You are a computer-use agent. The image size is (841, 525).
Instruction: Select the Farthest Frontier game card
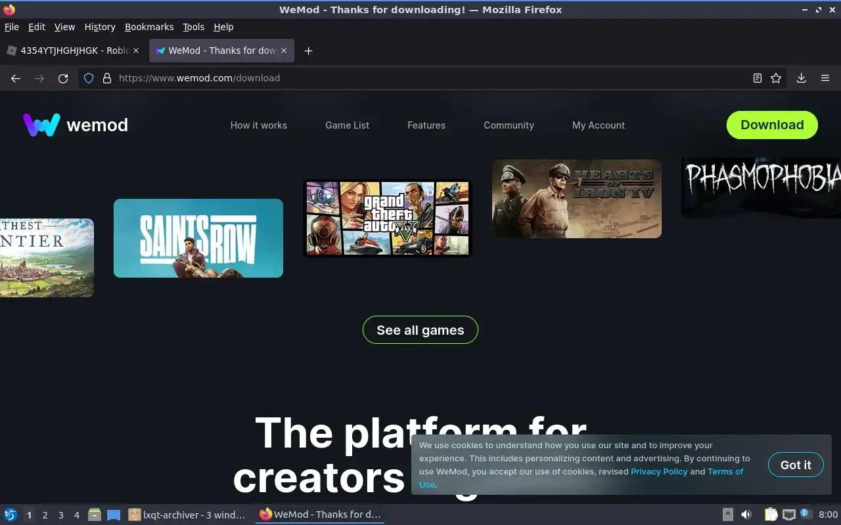(x=47, y=258)
